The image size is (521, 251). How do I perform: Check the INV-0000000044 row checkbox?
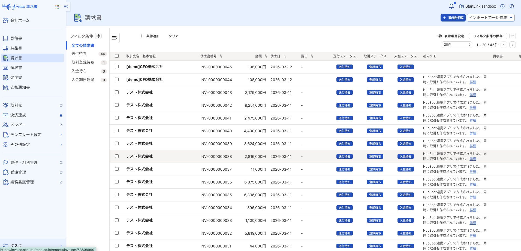[117, 79]
